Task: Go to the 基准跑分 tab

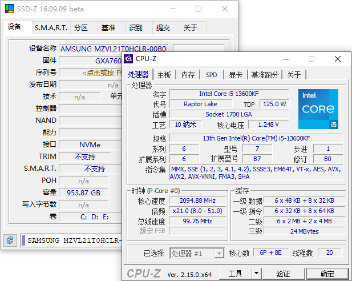Action: pos(265,75)
